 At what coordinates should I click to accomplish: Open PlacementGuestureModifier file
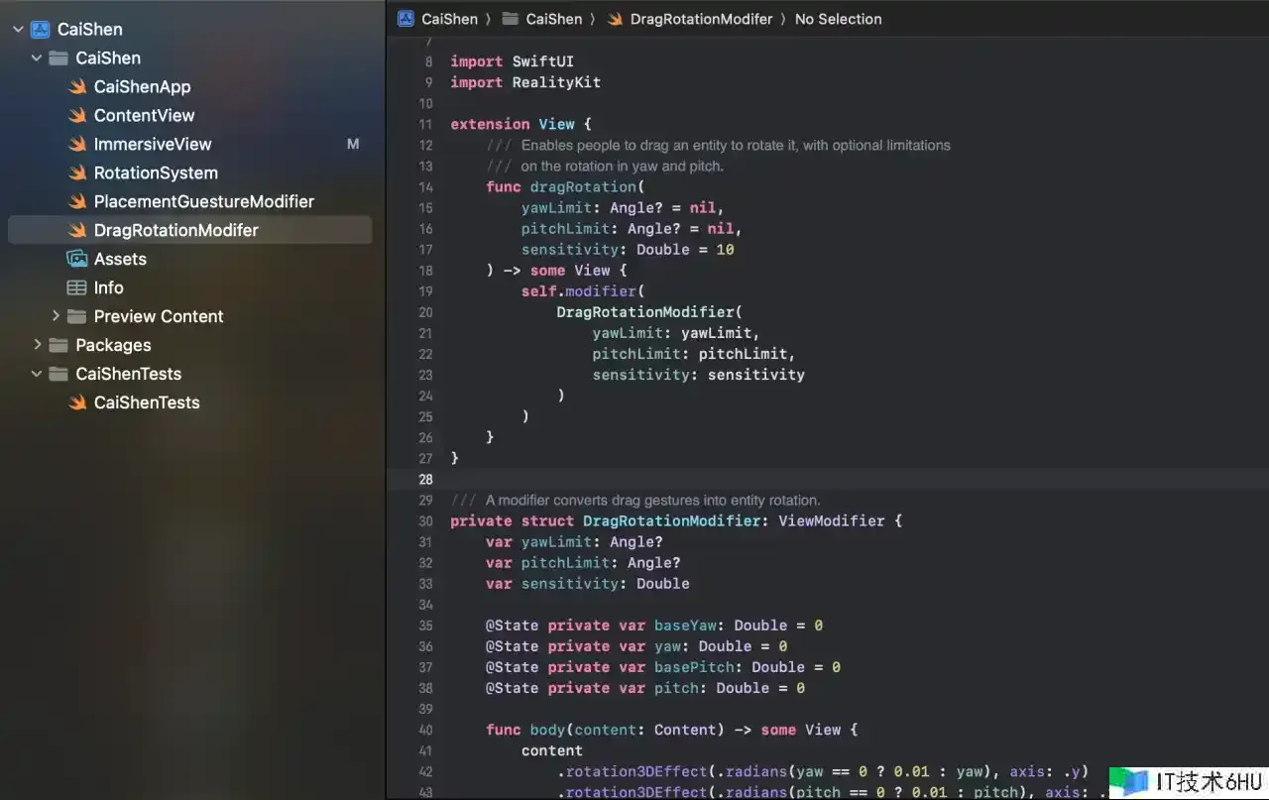click(203, 202)
